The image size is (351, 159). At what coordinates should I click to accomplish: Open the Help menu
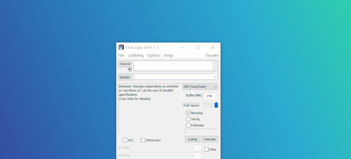click(169, 55)
